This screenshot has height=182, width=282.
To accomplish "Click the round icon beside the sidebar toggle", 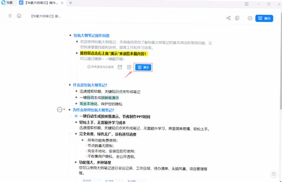I will click(x=19, y=16).
